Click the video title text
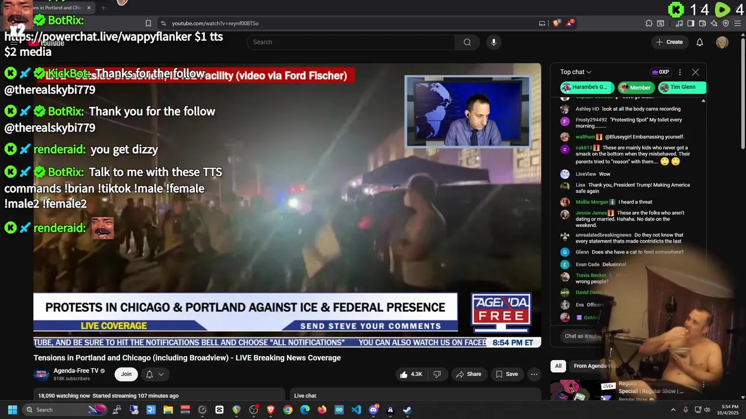The image size is (746, 419). 187,358
